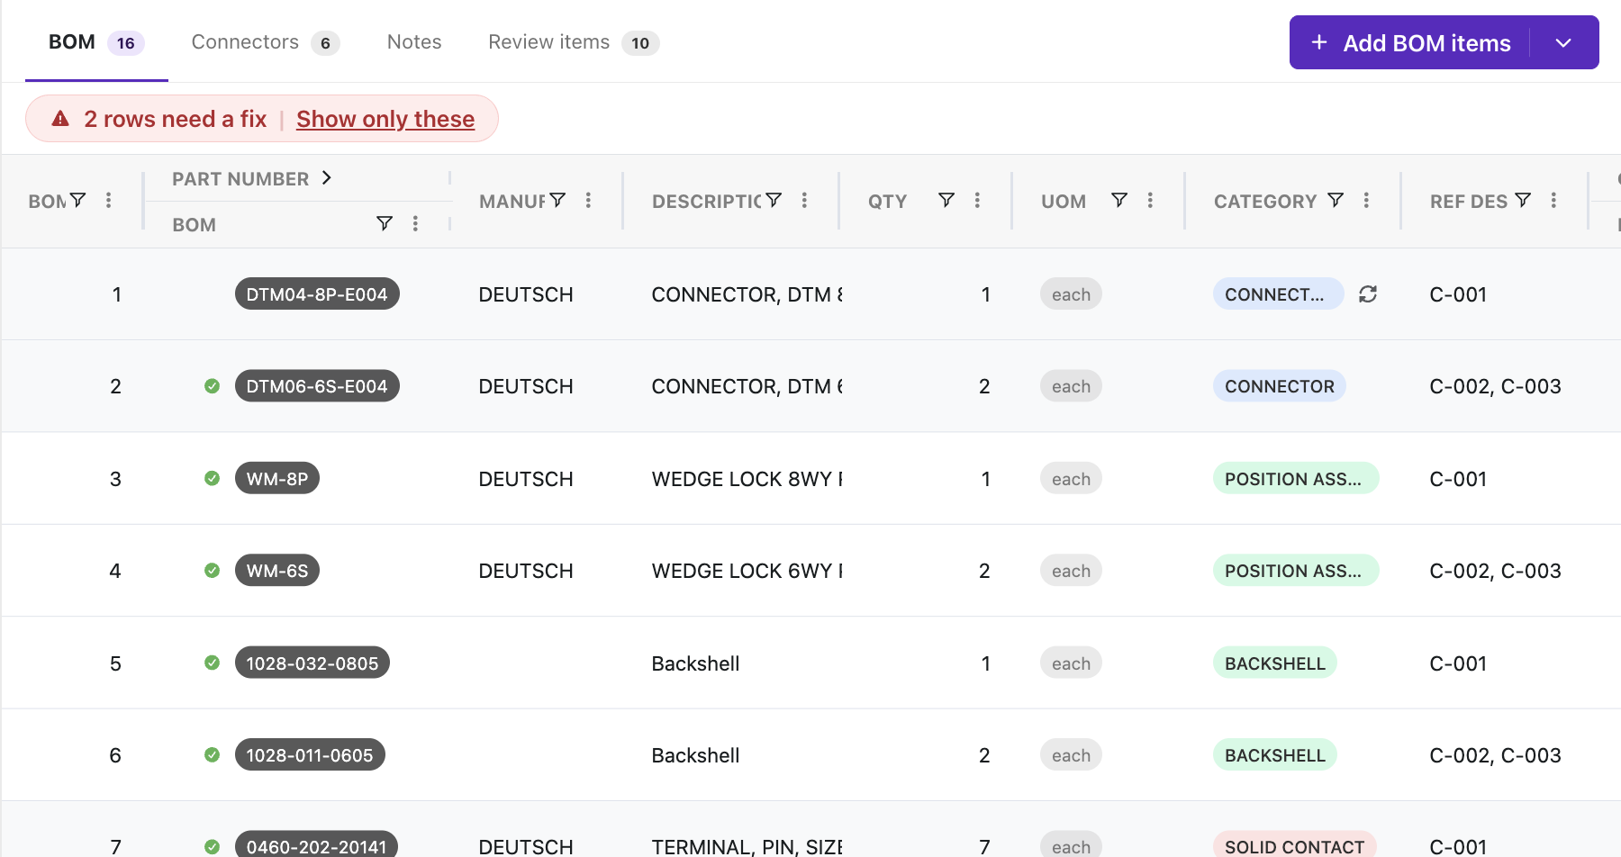The width and height of the screenshot is (1621, 857).
Task: Open the Manufacturer column options menu
Action: (588, 200)
